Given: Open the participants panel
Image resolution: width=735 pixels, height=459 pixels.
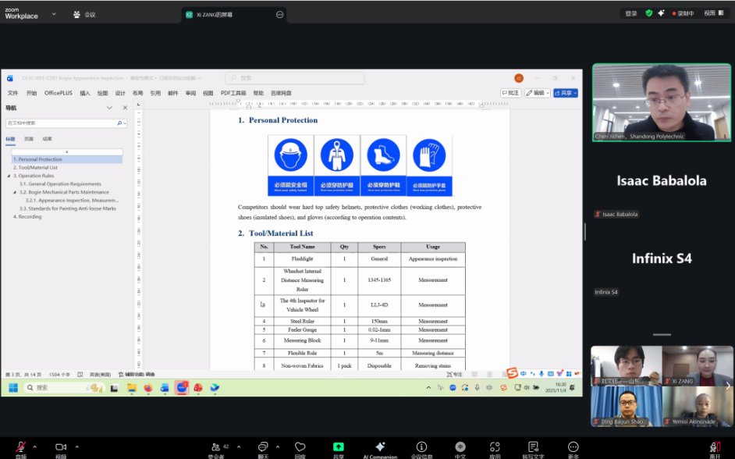Looking at the screenshot, I should click(x=216, y=448).
